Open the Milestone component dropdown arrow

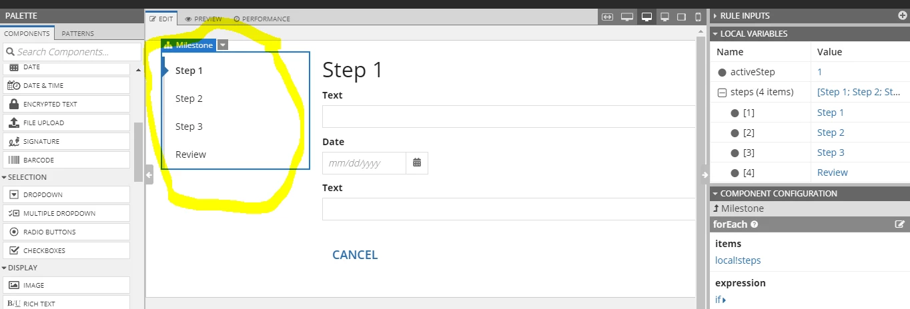click(223, 45)
